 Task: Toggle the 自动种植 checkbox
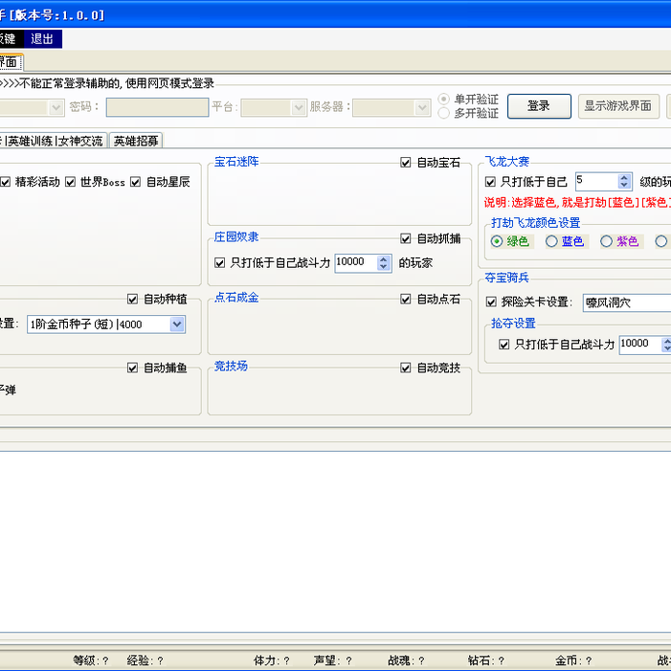[132, 299]
